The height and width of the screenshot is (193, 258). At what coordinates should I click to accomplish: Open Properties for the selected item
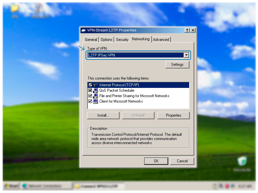(173, 115)
